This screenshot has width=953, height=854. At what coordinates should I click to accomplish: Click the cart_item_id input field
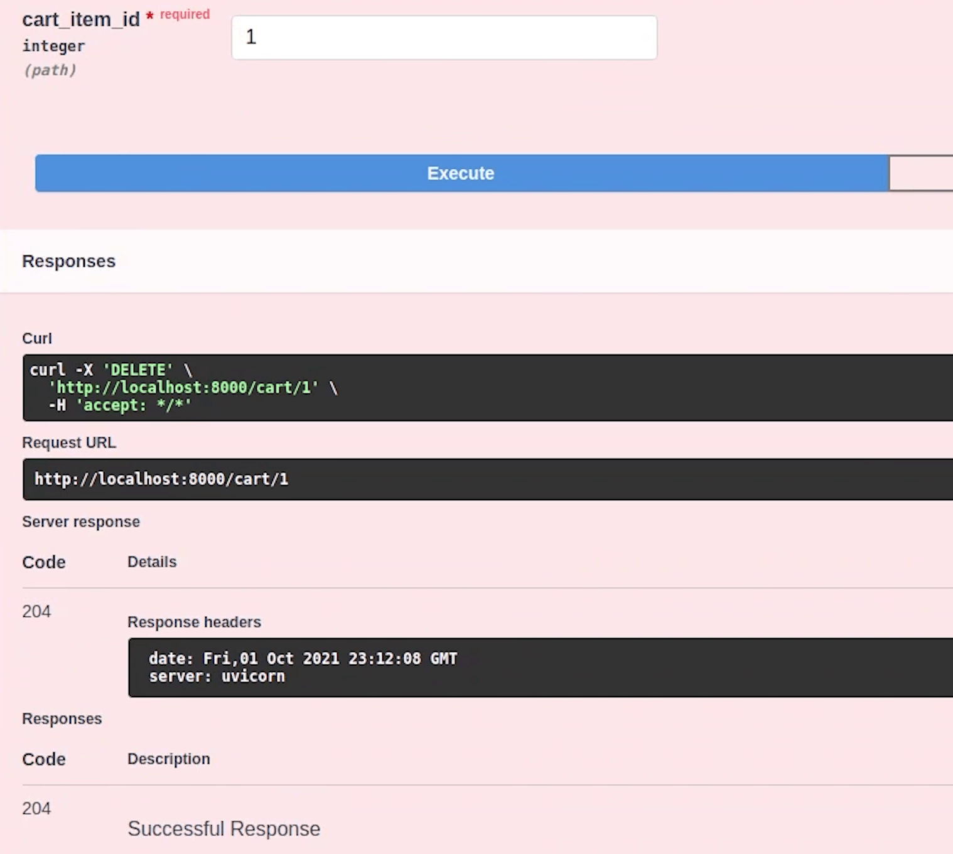444,38
